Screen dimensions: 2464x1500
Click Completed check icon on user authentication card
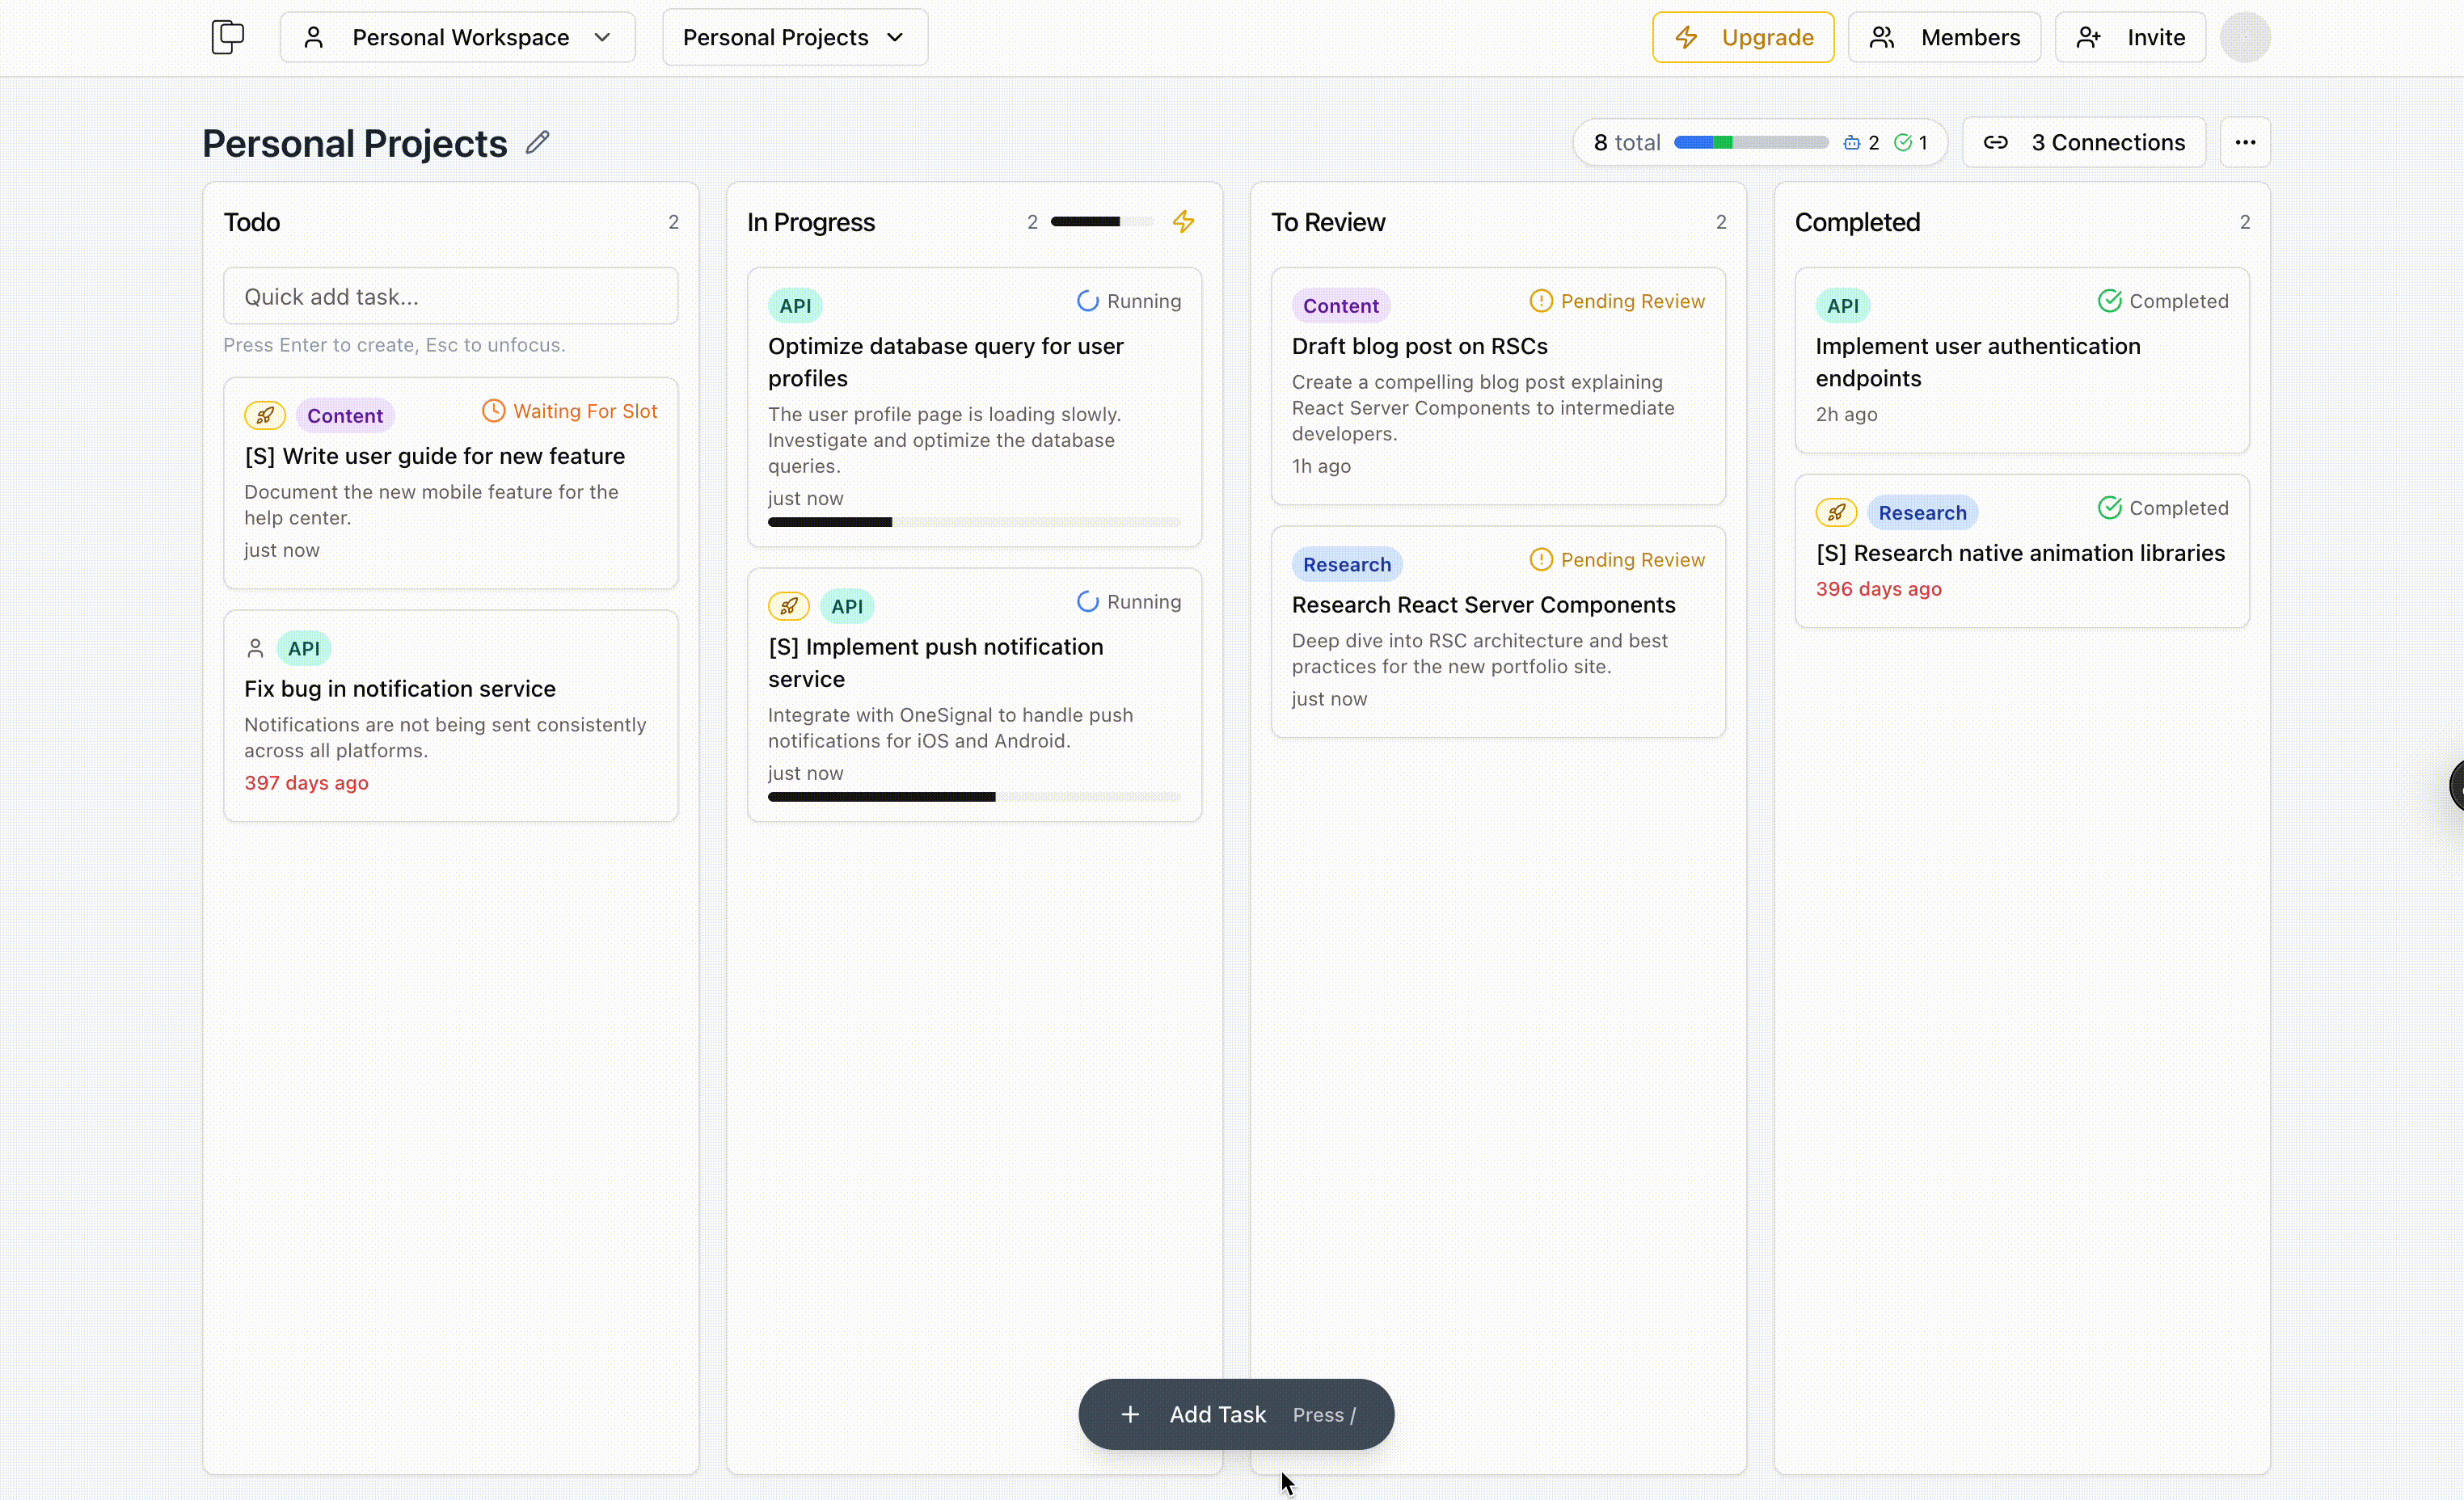coord(2109,300)
